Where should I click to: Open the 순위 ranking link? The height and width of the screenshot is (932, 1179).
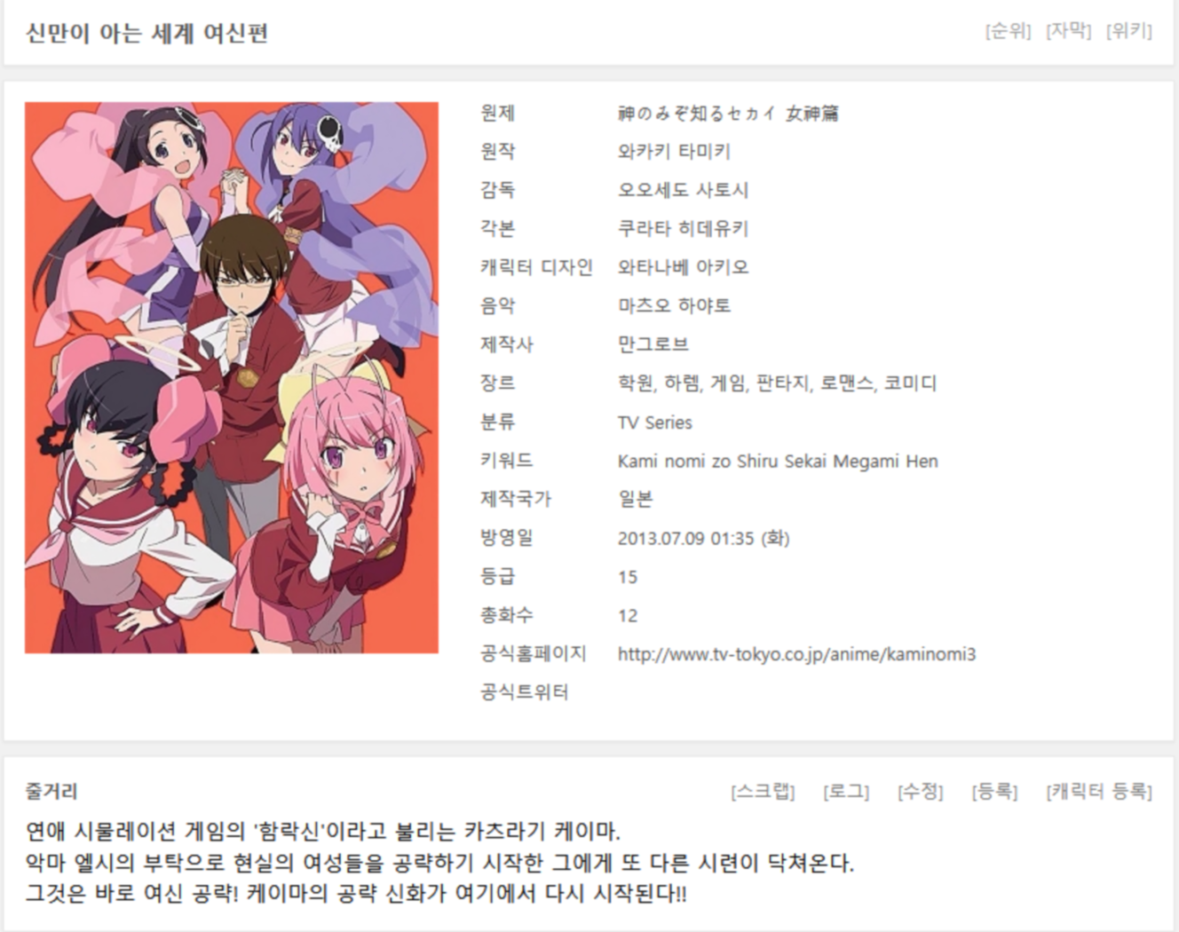[1008, 31]
